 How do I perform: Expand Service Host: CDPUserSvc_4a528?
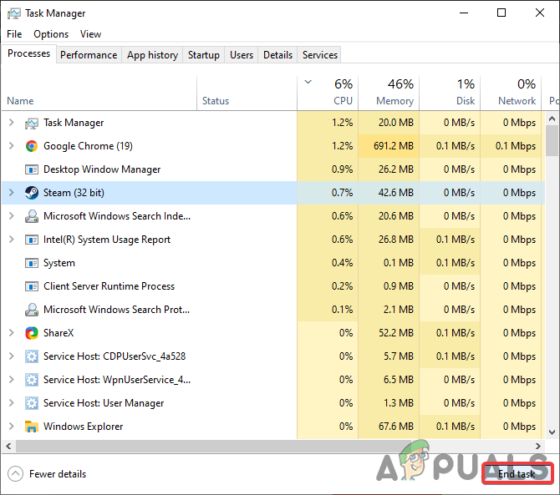tap(12, 356)
